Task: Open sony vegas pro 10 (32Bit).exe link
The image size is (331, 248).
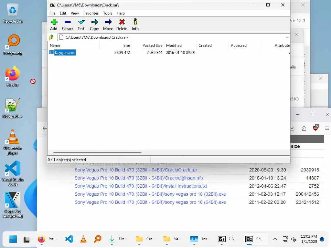Action: point(150,194)
